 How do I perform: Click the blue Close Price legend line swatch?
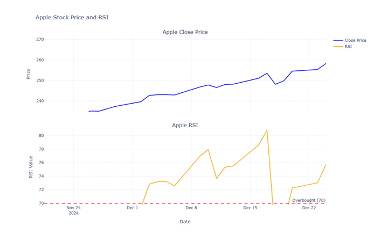[338, 40]
